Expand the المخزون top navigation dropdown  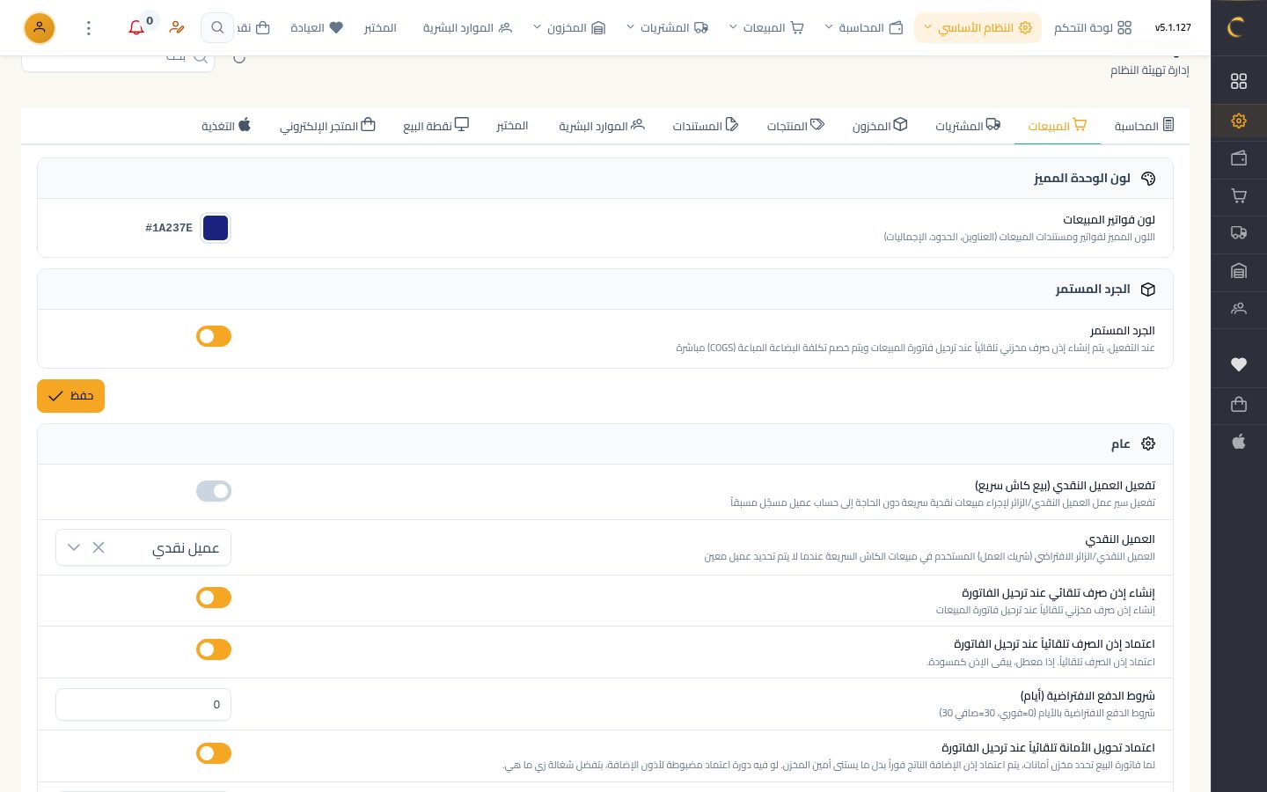click(569, 27)
